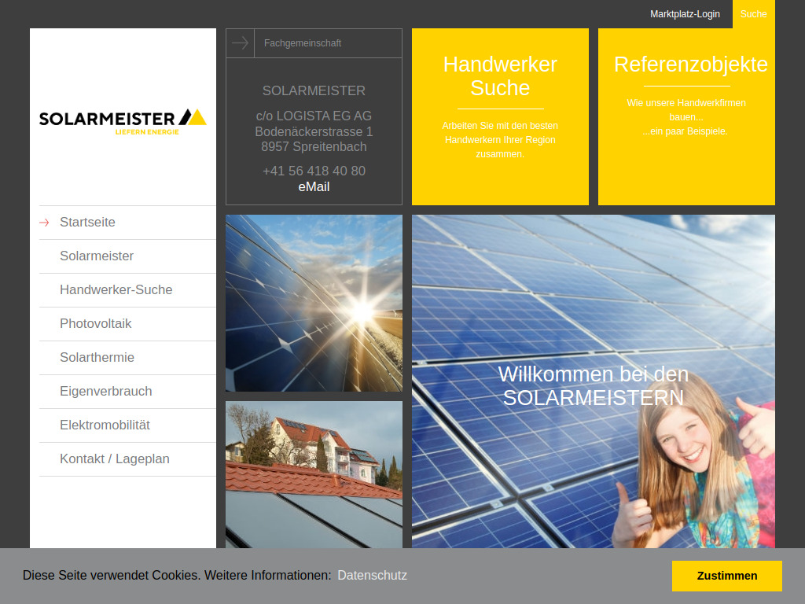Navigate to Elektromobilität
The width and height of the screenshot is (805, 604).
[x=105, y=425]
